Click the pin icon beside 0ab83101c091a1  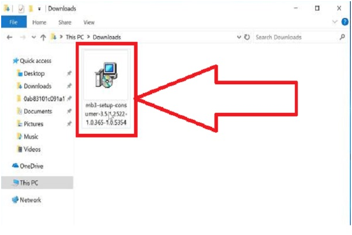tap(69, 98)
